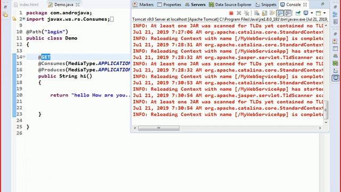Click the Properties icon in right trim
Image resolution: width=341 pixels, height=192 pixels.
pos(335,49)
